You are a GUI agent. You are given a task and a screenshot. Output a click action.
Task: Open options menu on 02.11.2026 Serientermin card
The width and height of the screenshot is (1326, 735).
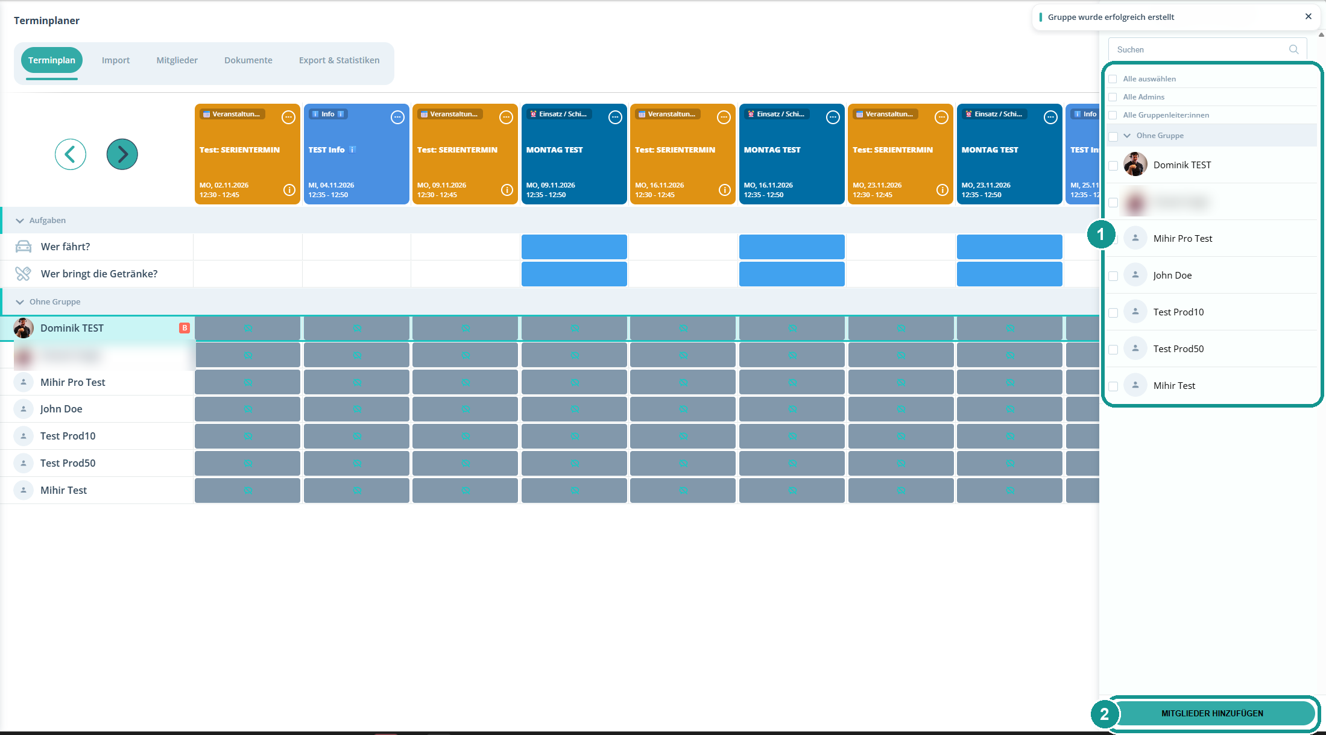point(289,118)
